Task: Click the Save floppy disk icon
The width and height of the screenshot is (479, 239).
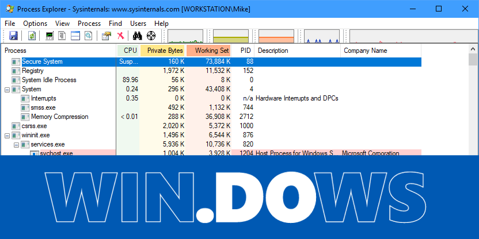Action: pyautogui.click(x=13, y=36)
